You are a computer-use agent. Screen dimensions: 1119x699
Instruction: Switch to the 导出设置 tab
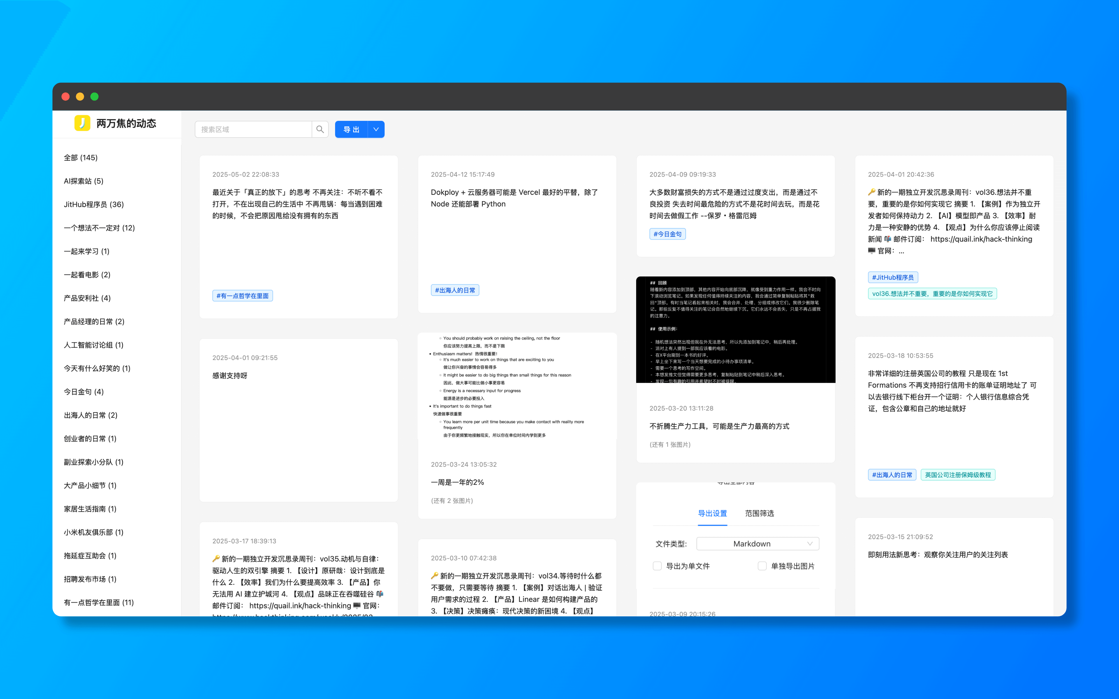(x=712, y=513)
